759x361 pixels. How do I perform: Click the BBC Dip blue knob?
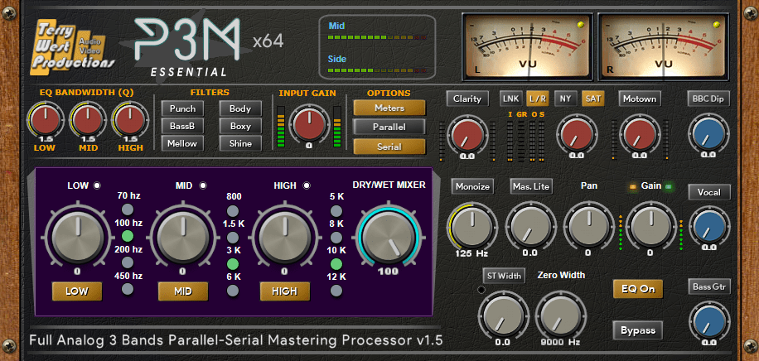708,134
